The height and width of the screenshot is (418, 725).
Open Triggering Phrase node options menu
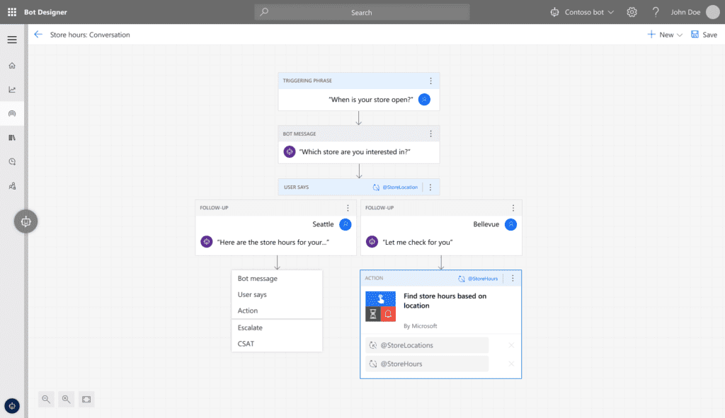click(430, 81)
